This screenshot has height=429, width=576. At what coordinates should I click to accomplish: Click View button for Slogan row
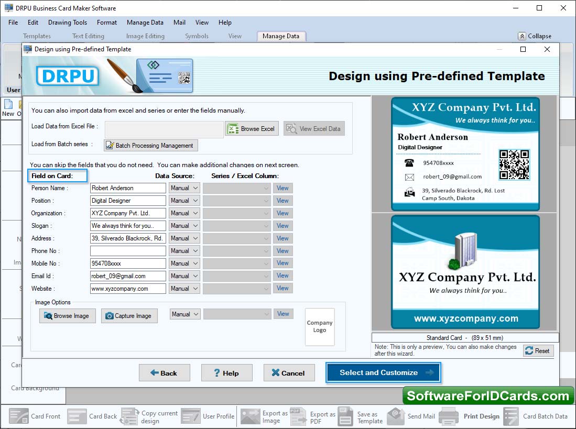point(282,226)
